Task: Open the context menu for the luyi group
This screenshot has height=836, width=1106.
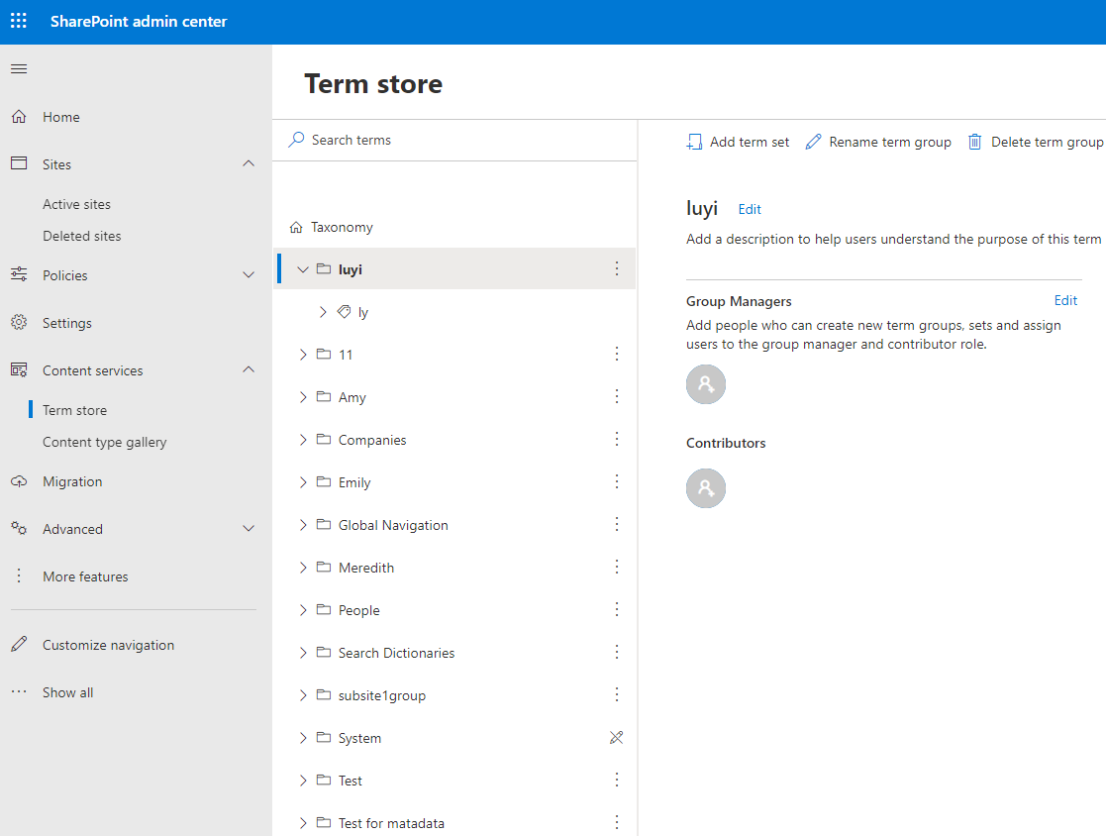Action: tap(617, 268)
